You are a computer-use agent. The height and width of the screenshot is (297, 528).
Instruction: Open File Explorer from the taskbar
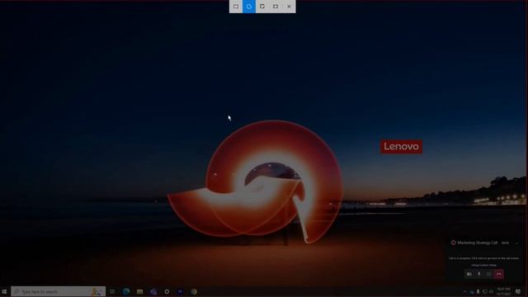click(x=139, y=291)
